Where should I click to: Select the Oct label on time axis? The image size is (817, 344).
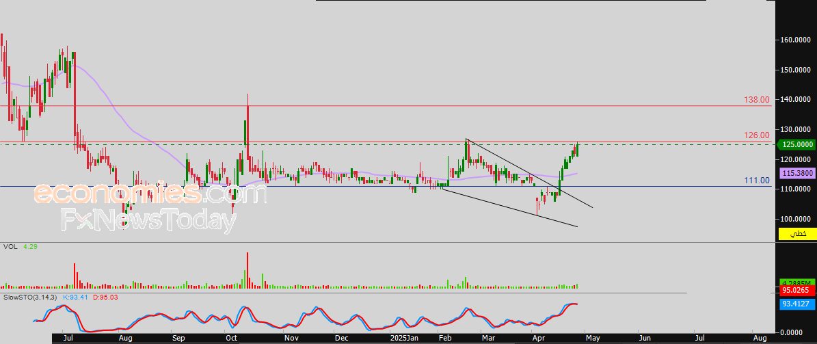pos(231,339)
